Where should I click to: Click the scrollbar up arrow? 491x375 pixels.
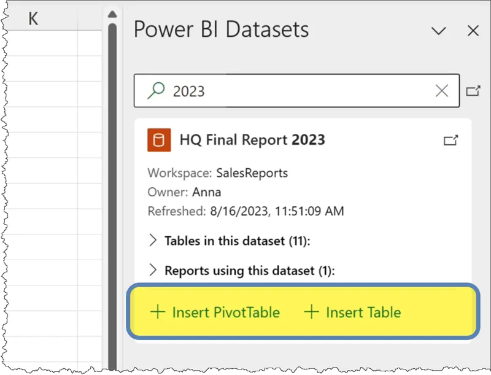tap(112, 14)
